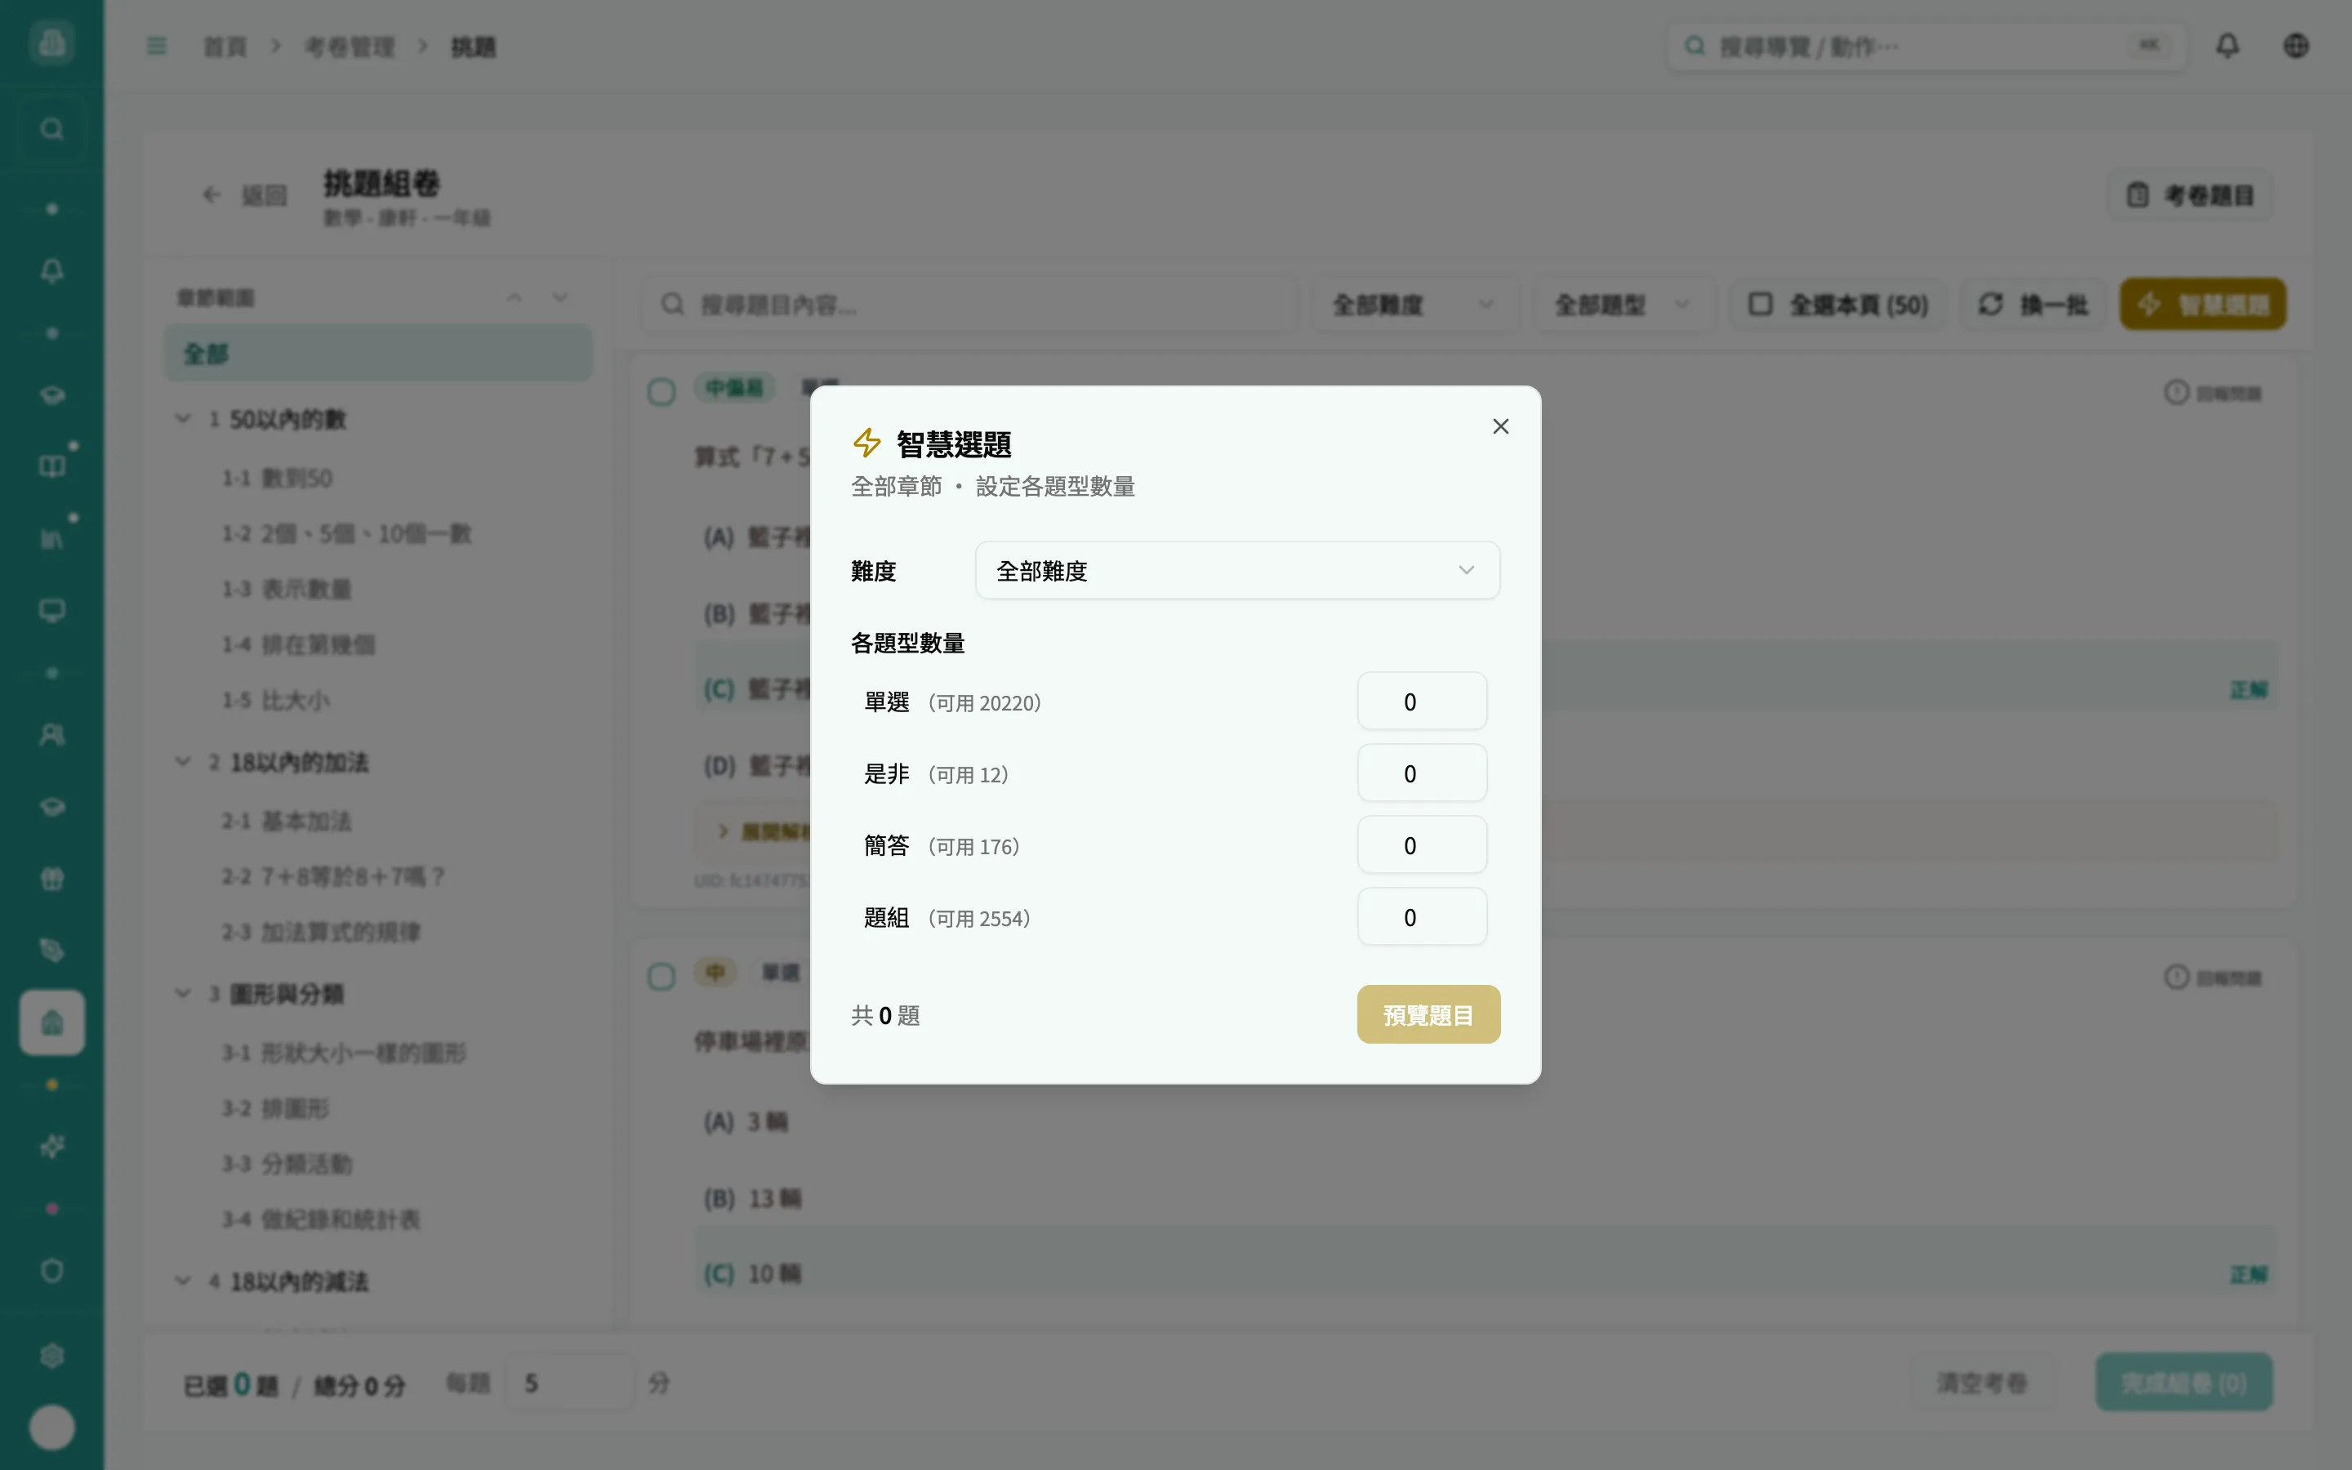Collapse chapter 3 圖形與分類
The width and height of the screenshot is (2352, 1470).
click(x=183, y=994)
